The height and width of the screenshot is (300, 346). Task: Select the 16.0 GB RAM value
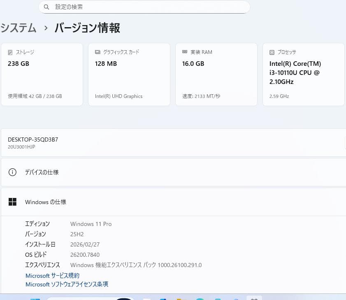[193, 64]
